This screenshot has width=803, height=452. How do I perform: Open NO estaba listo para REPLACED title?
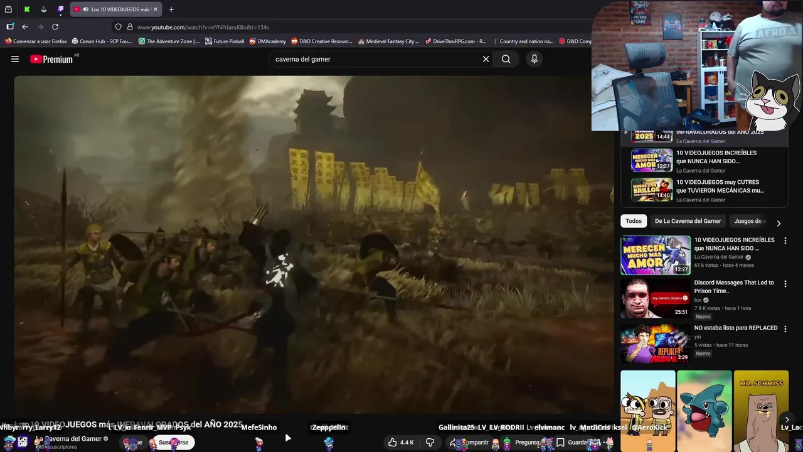pyautogui.click(x=736, y=328)
